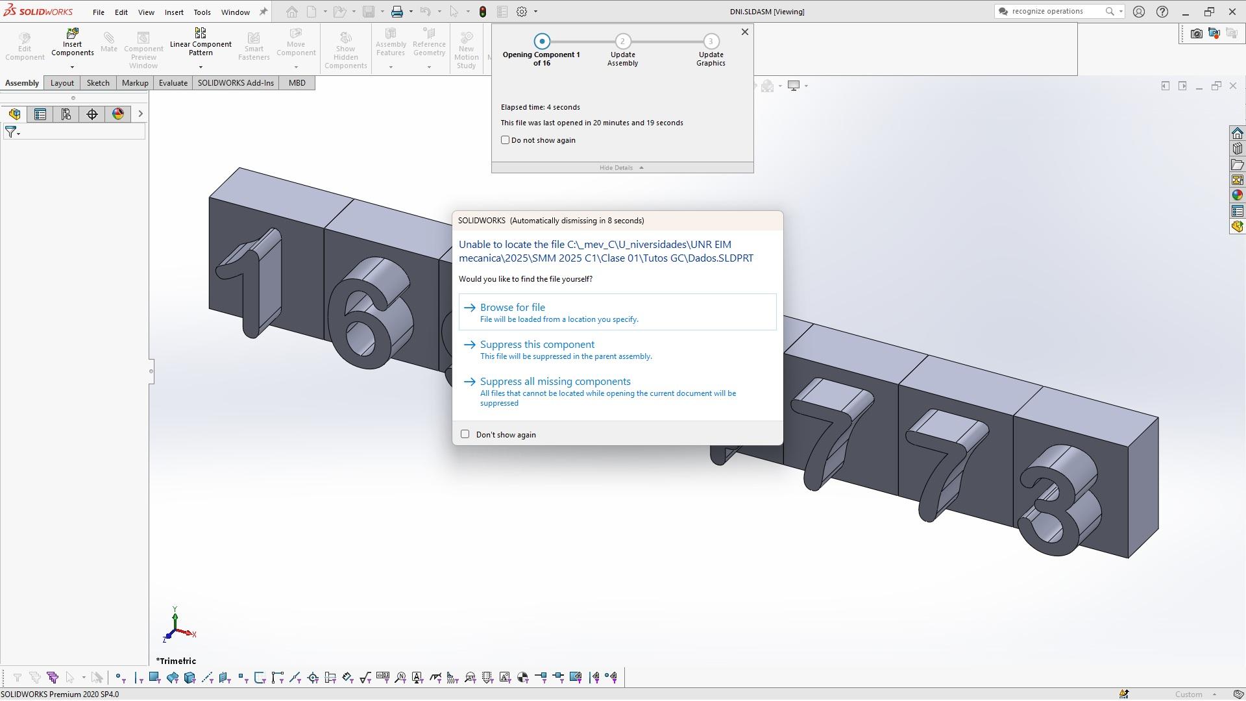Screen dimensions: 1246x701
Task: Open Component Preview Window
Action: 143,49
